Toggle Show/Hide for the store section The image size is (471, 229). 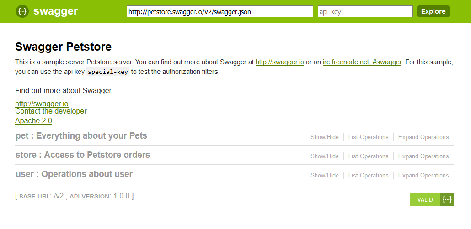[x=325, y=156]
